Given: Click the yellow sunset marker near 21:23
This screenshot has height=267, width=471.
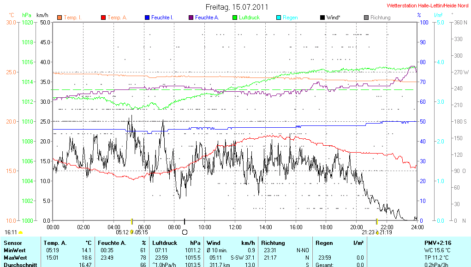Looking at the screenshot, I should (x=377, y=232).
